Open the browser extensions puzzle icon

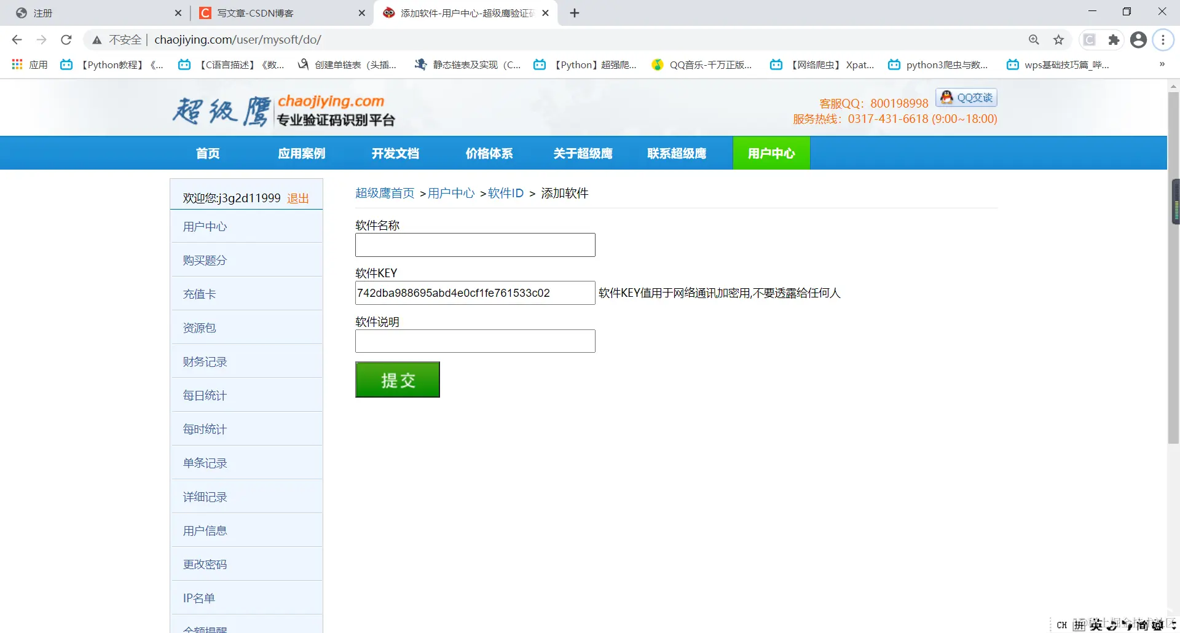coord(1114,39)
